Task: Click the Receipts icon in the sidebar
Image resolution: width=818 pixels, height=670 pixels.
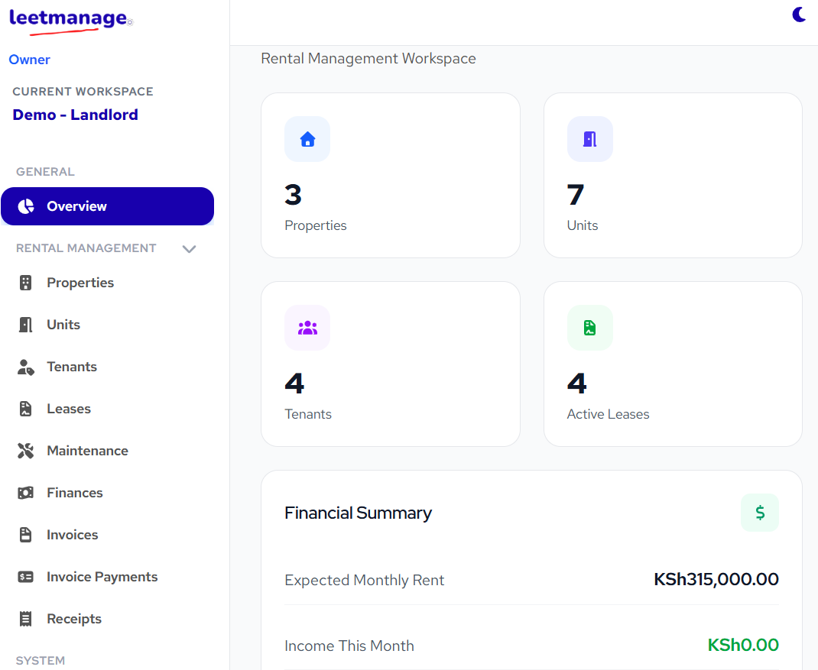Action: (25, 618)
